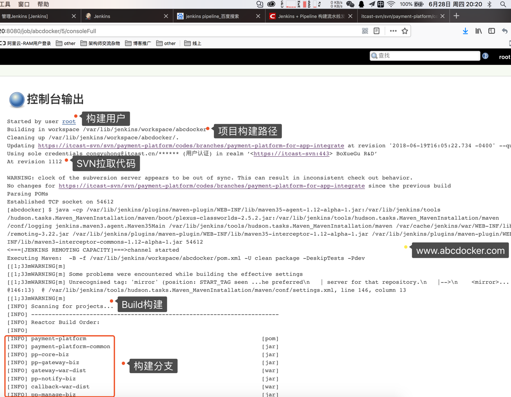The height and width of the screenshot is (397, 511).
Task: Click the 控制台输出 heading
Action: click(55, 99)
